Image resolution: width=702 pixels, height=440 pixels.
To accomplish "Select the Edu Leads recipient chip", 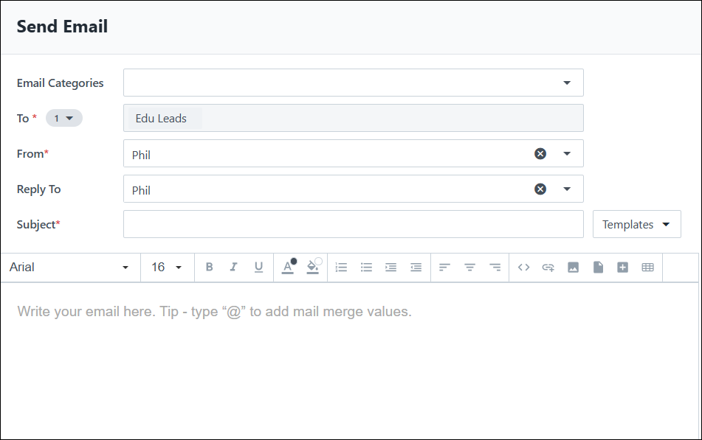I will pyautogui.click(x=162, y=117).
